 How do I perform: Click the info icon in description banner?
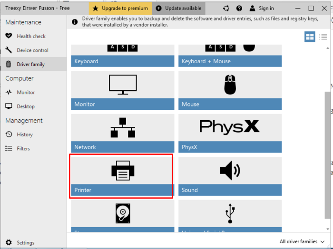point(75,22)
